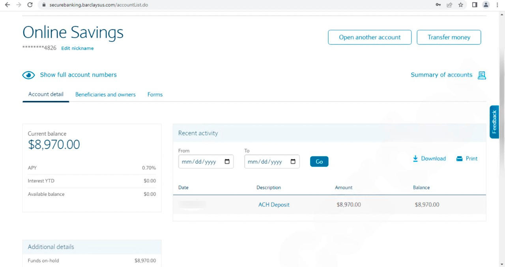Image resolution: width=505 pixels, height=267 pixels.
Task: Open the From date calendar picker
Action: point(227,162)
